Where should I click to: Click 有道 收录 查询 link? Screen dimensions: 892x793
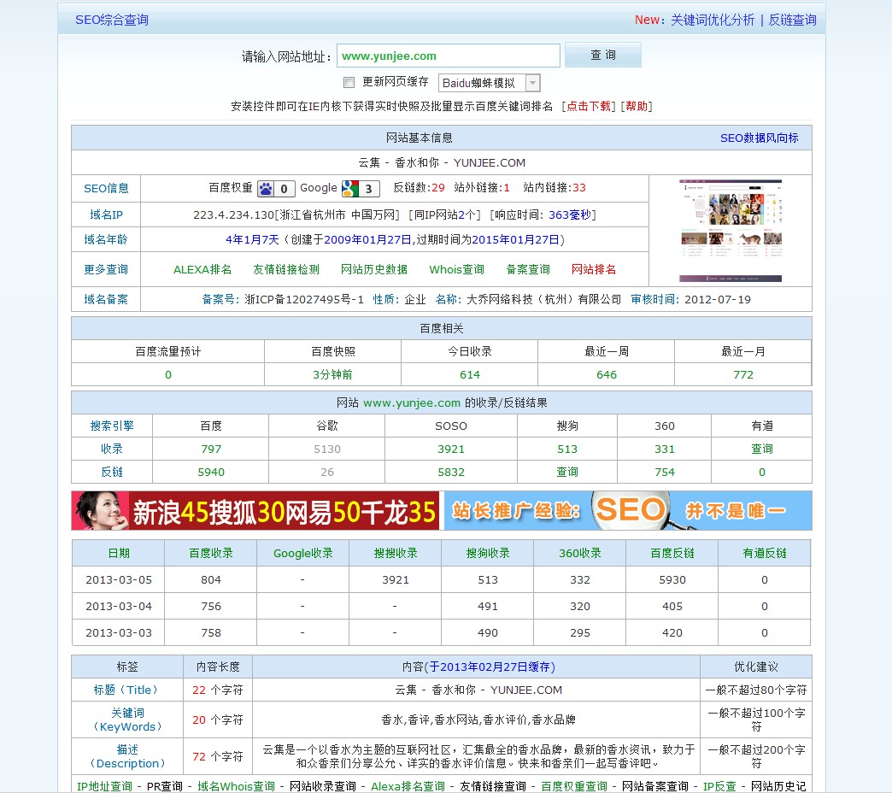762,449
